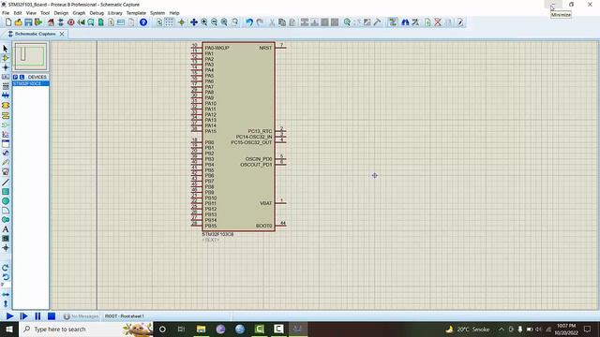Zoom out with the magnifier minus icon
Screen dimensions: 600x337
point(214,22)
